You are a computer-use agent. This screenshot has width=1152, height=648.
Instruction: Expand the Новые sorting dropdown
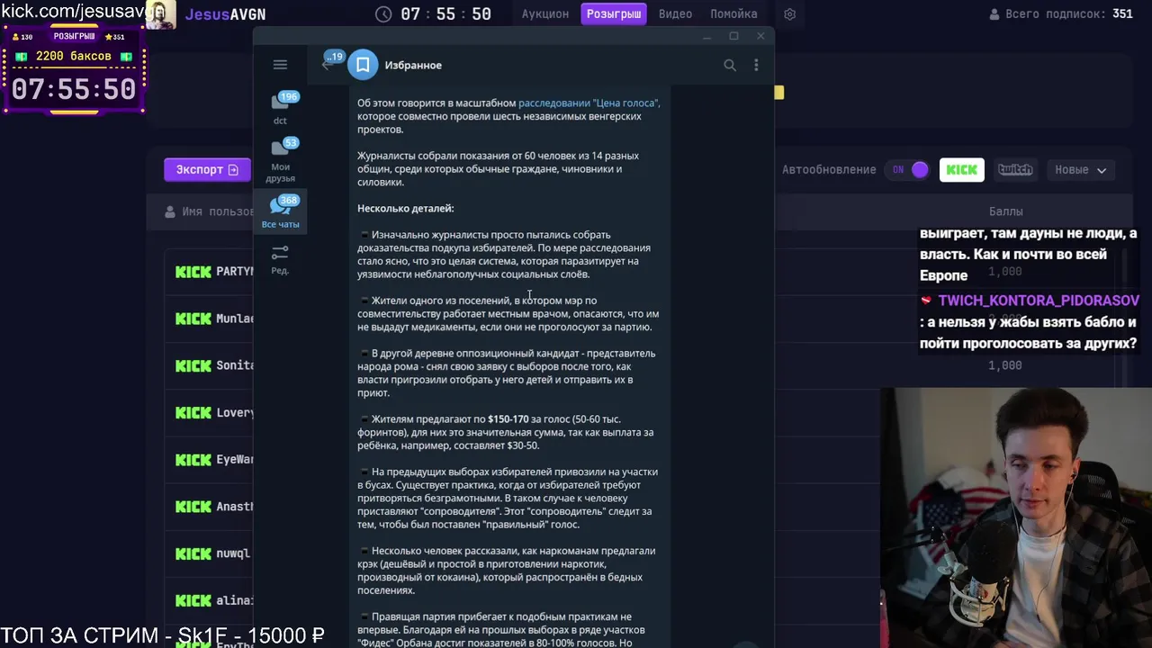coord(1080,169)
